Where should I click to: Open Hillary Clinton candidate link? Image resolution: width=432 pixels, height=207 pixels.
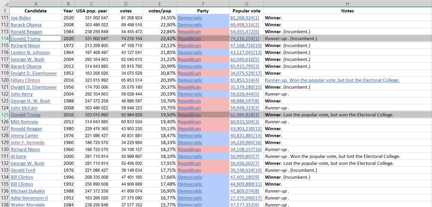[x=25, y=80]
